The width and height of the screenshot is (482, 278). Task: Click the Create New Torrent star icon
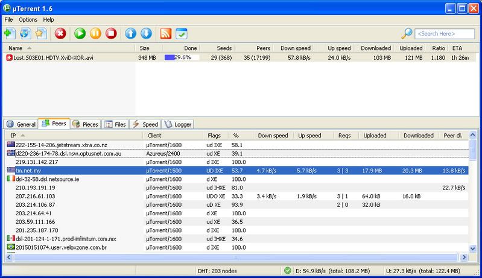tap(40, 33)
